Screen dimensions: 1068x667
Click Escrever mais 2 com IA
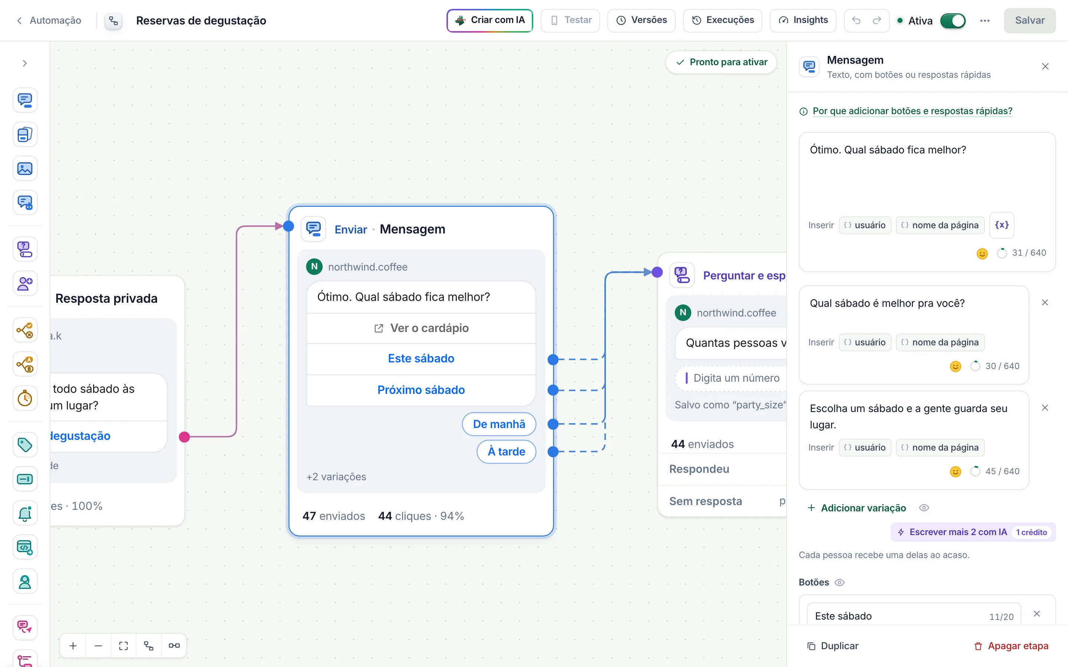[973, 532]
